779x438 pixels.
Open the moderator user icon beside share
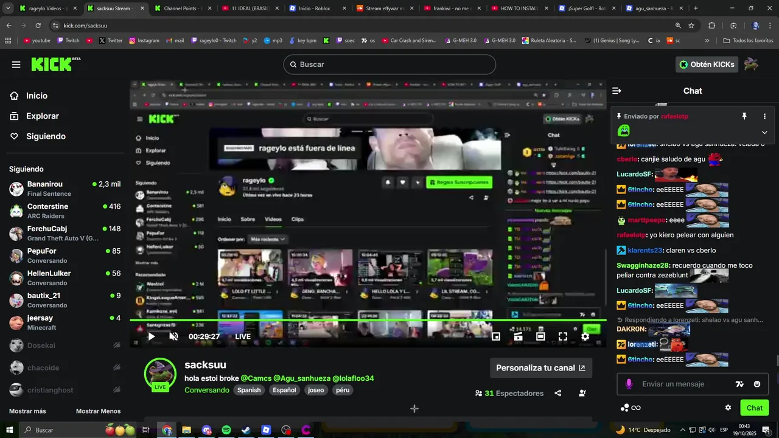tap(582, 394)
